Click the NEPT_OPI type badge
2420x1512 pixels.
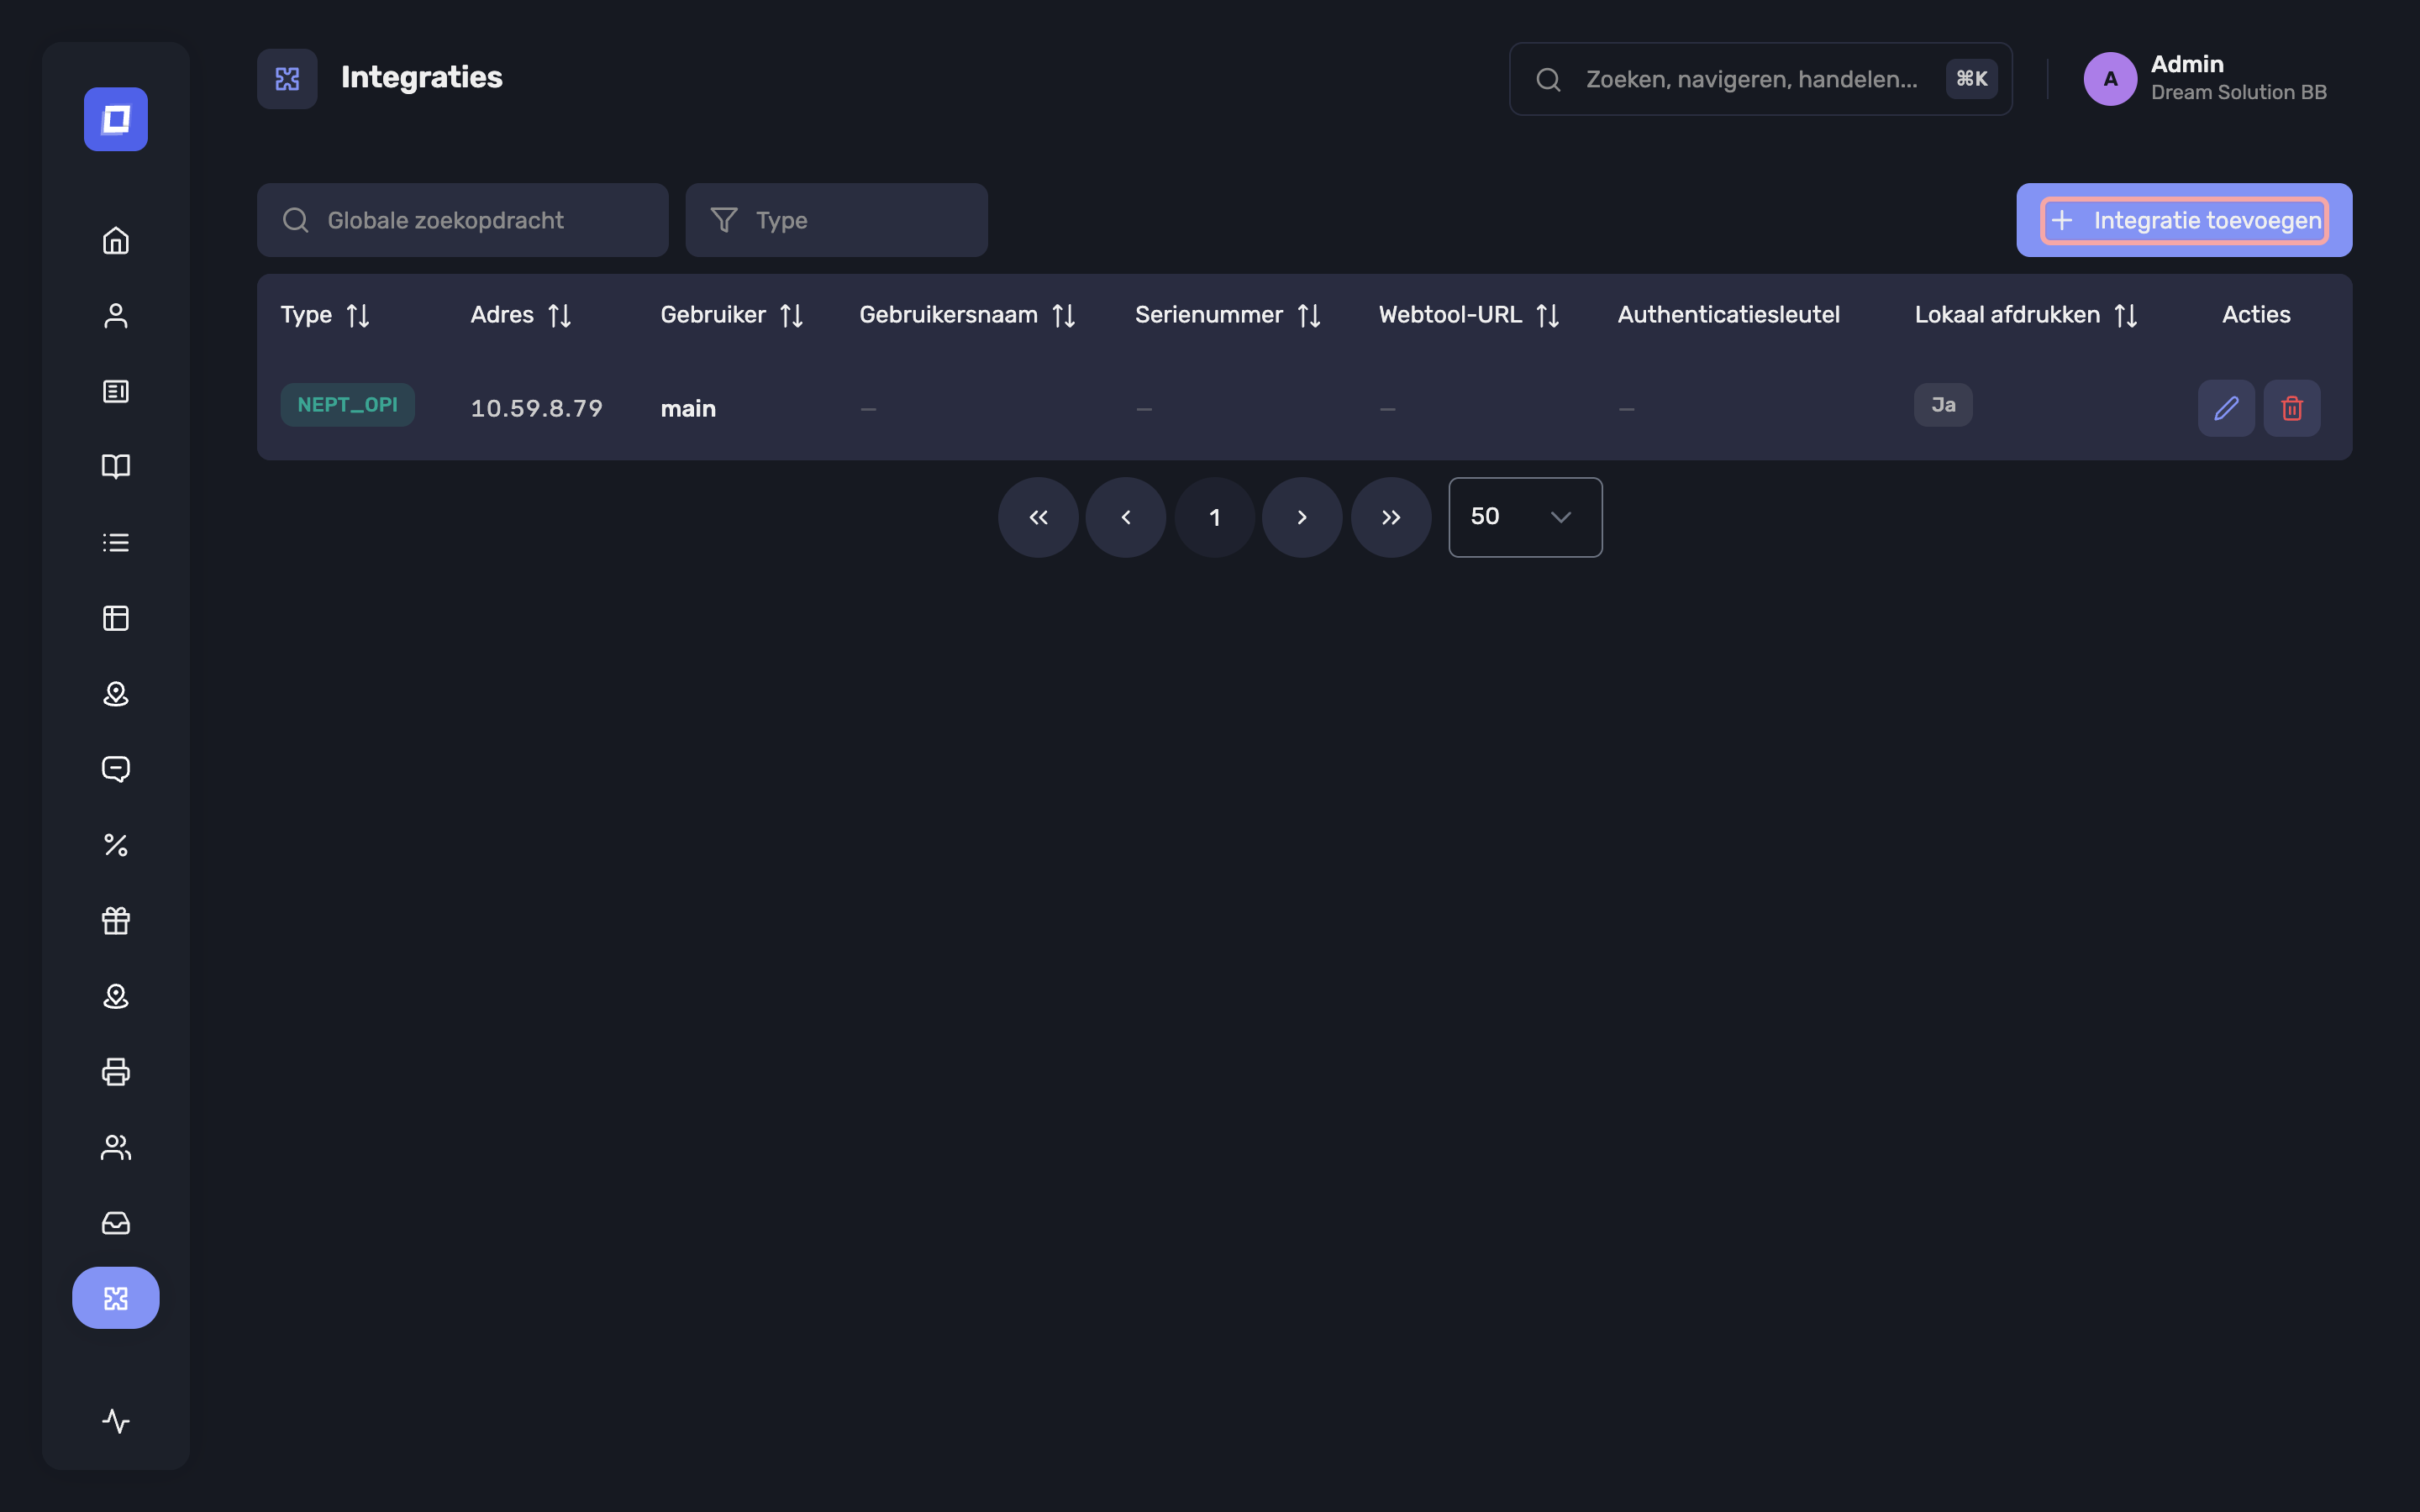point(347,405)
